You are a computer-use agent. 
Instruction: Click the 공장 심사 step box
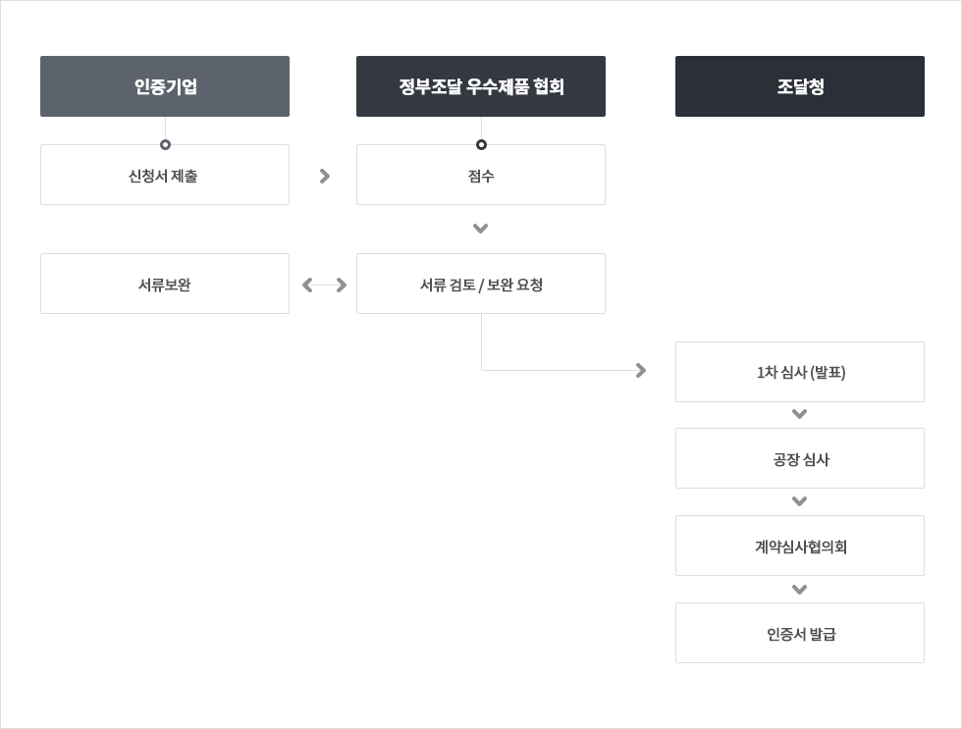coord(800,458)
